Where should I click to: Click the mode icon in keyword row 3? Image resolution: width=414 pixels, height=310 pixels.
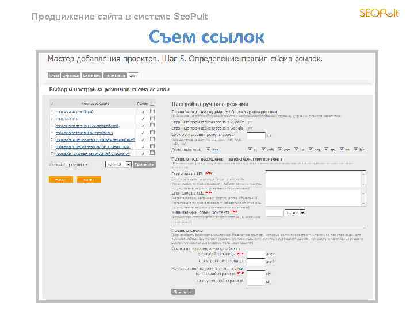pyautogui.click(x=143, y=126)
